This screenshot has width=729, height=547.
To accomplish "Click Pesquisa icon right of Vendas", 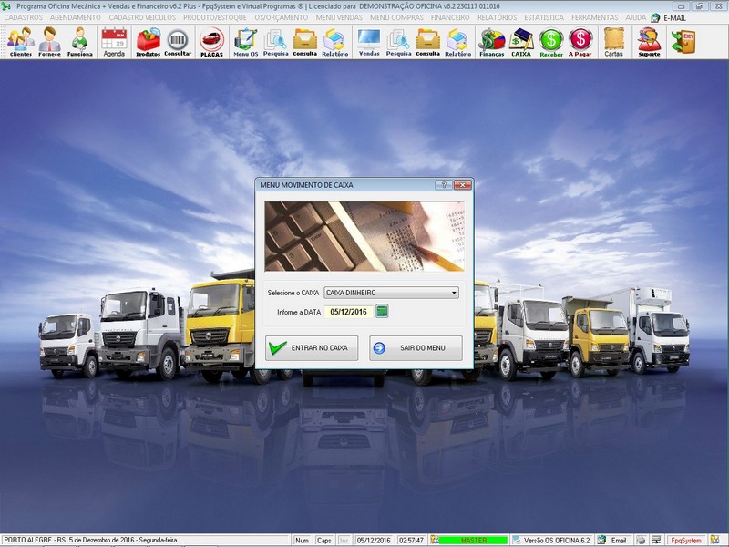I will pos(398,41).
